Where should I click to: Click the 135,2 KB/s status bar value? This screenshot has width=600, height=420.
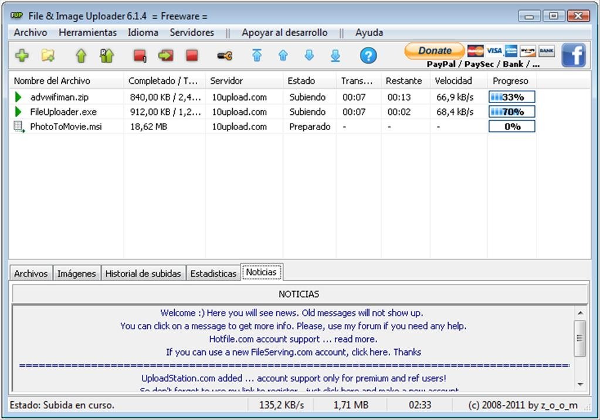click(282, 405)
